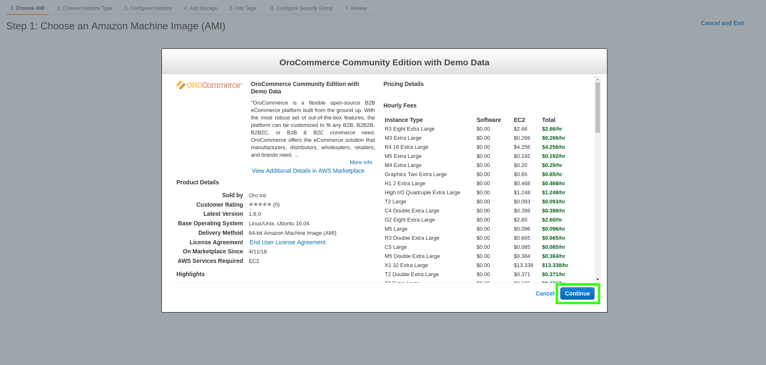Click Cancel and Exit link

click(x=722, y=23)
